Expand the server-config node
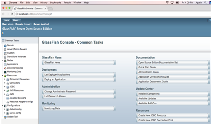 click(x=5, y=113)
